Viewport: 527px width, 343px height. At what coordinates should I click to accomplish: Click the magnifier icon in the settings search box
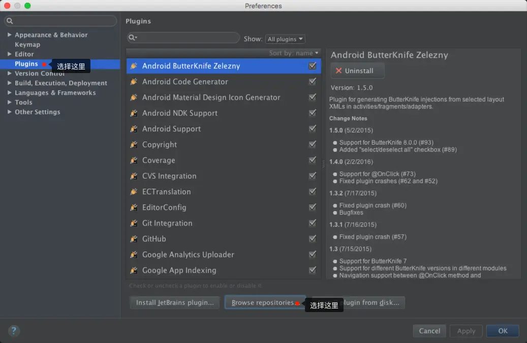pos(10,21)
